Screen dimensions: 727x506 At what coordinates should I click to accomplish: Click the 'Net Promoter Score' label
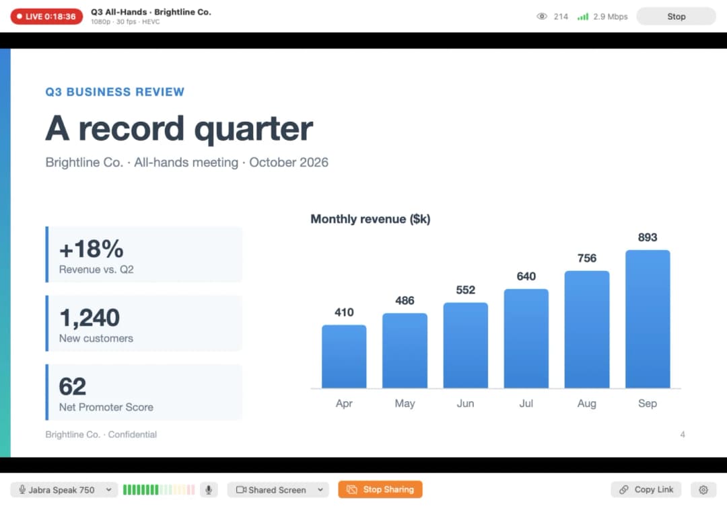click(106, 407)
